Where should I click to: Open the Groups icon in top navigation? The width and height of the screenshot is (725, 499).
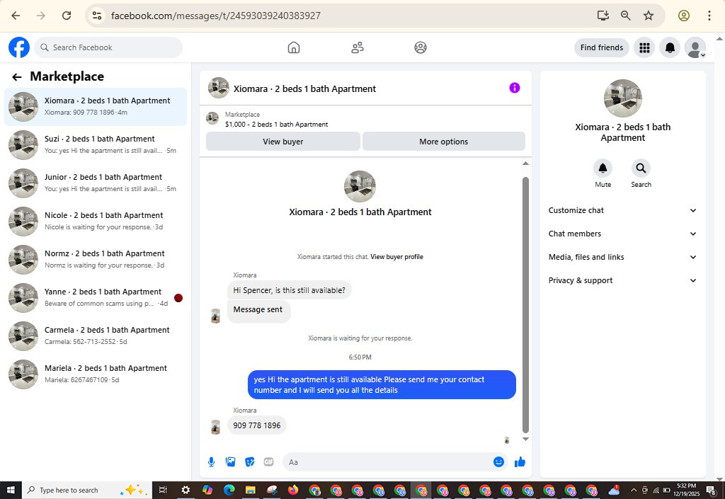click(421, 47)
